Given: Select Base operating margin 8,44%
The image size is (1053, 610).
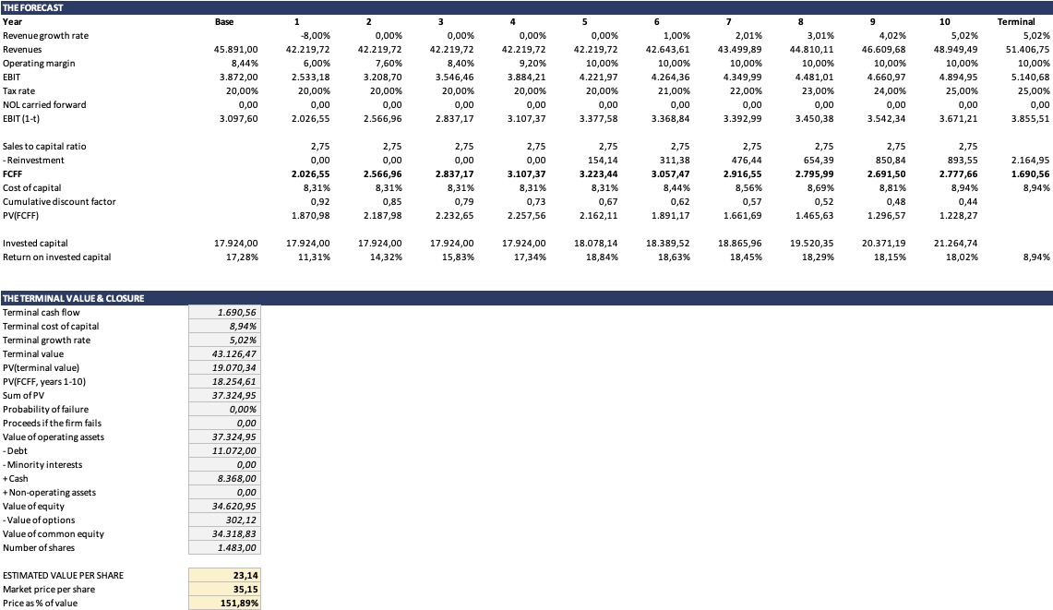Looking at the screenshot, I should [245, 63].
